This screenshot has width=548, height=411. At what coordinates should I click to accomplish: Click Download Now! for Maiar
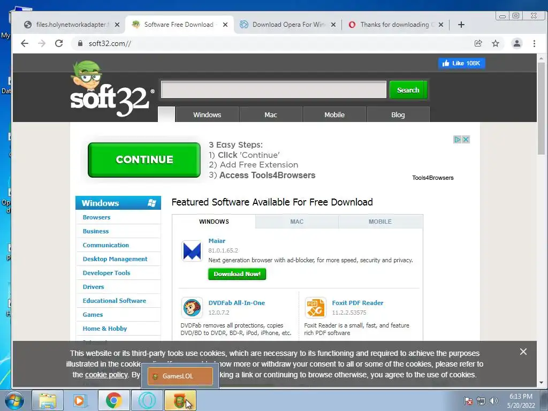click(237, 274)
